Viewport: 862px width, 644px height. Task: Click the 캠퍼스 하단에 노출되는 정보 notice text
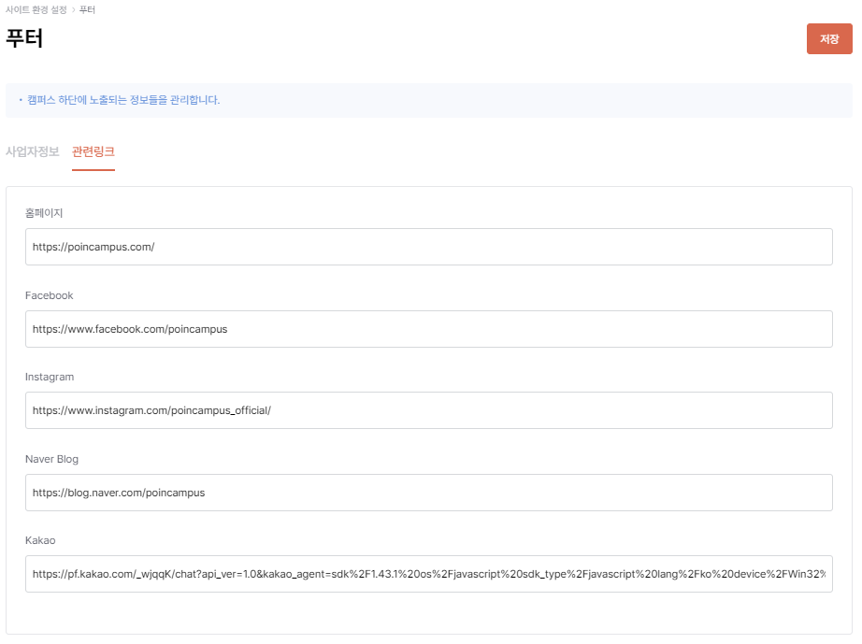(x=123, y=100)
